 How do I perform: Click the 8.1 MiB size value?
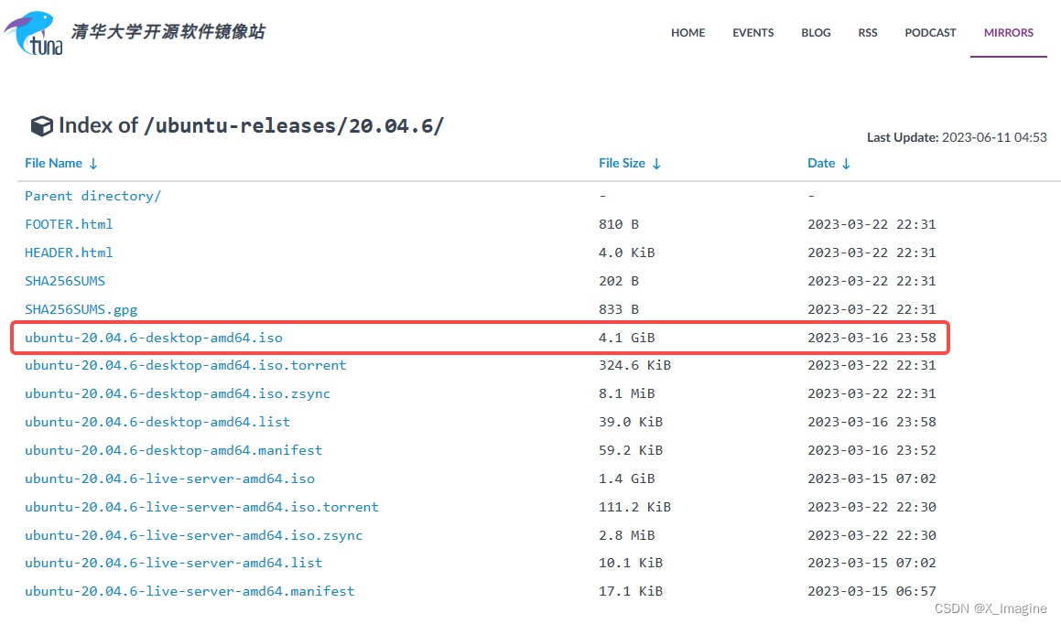626,393
